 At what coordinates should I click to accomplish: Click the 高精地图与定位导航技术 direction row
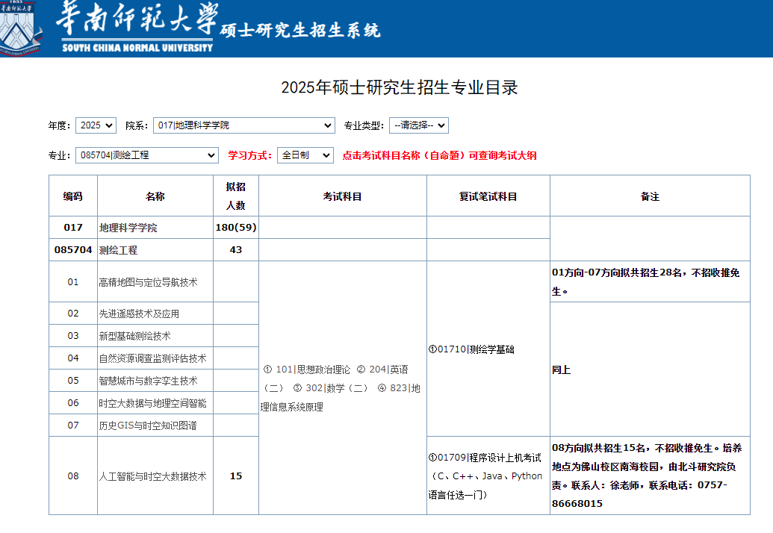click(x=148, y=282)
